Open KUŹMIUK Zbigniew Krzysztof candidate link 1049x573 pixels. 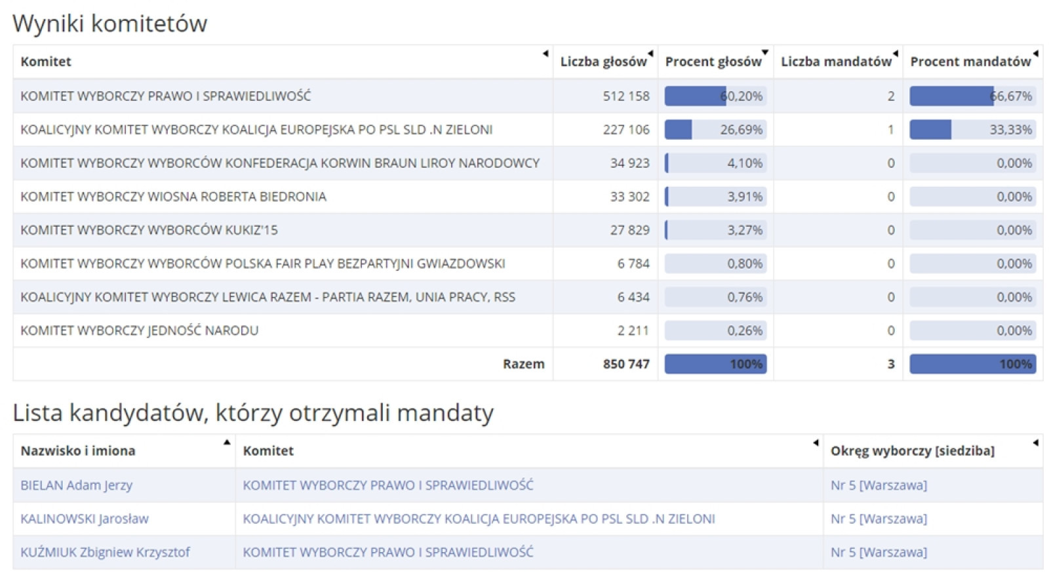[x=105, y=552]
